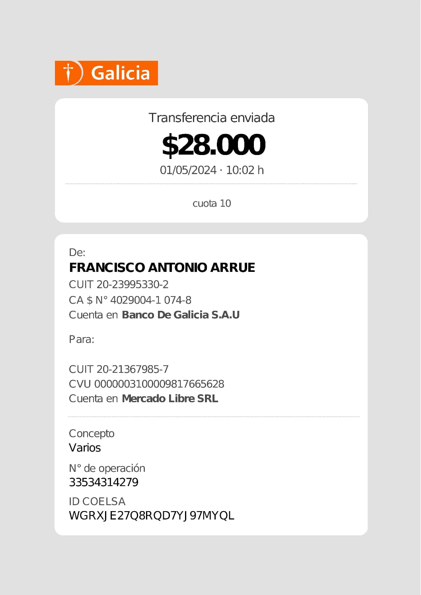The image size is (421, 595).
Task: Click recipient CUIT 20-21367985-7
Action: click(x=119, y=369)
